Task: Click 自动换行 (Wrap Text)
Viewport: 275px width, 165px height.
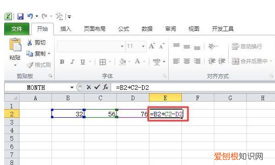Action: 247,46
